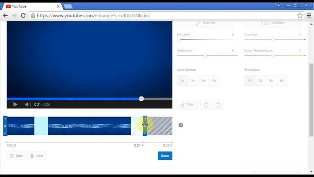Open the Chrome menu
Screen dimensions: 314x177
coord(309,15)
